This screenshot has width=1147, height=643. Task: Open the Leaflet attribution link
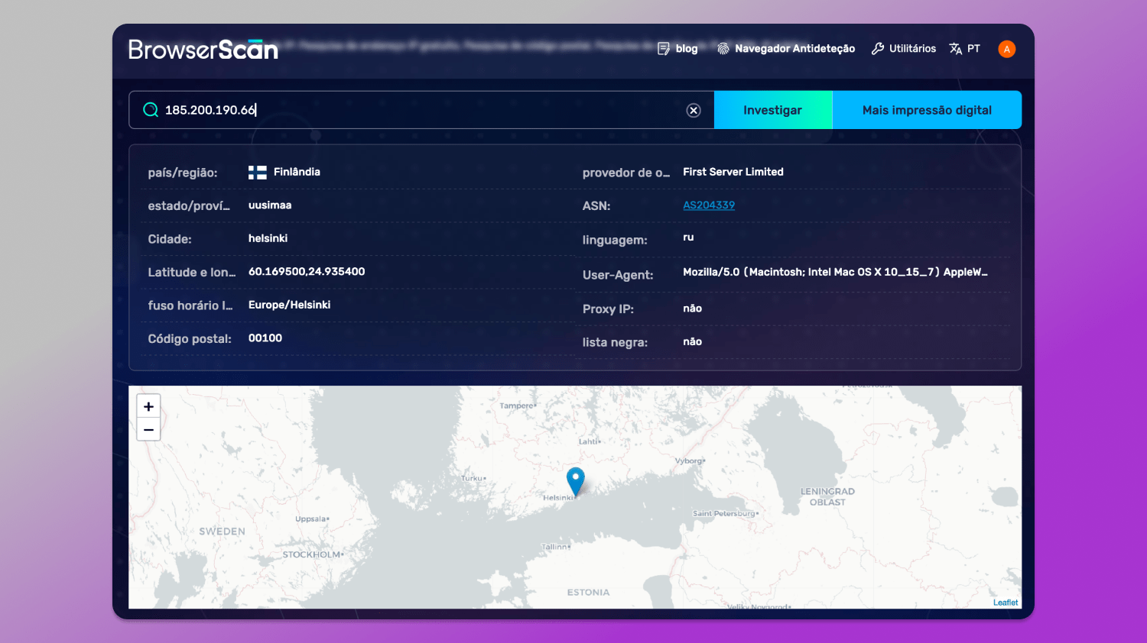[1005, 602]
